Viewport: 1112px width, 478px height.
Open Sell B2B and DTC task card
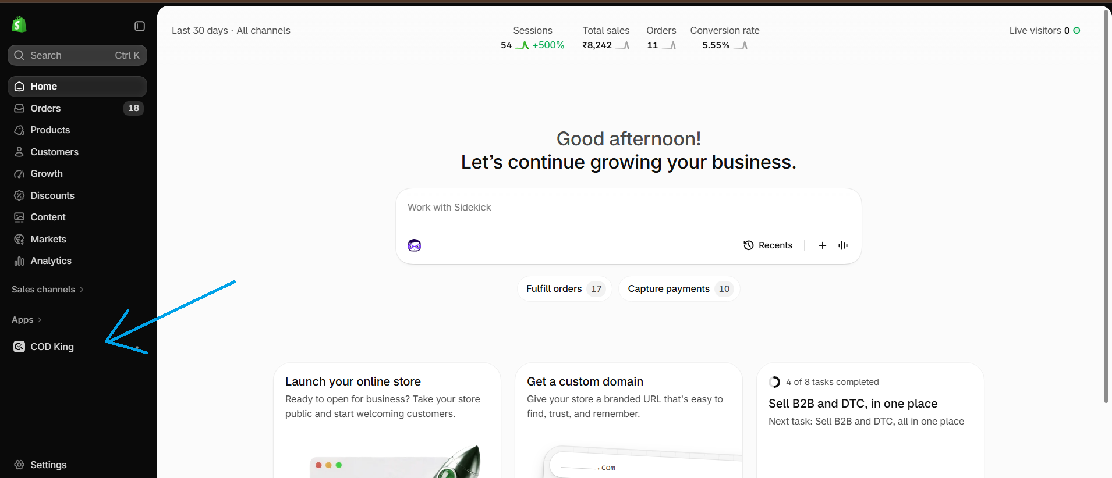pyautogui.click(x=870, y=420)
